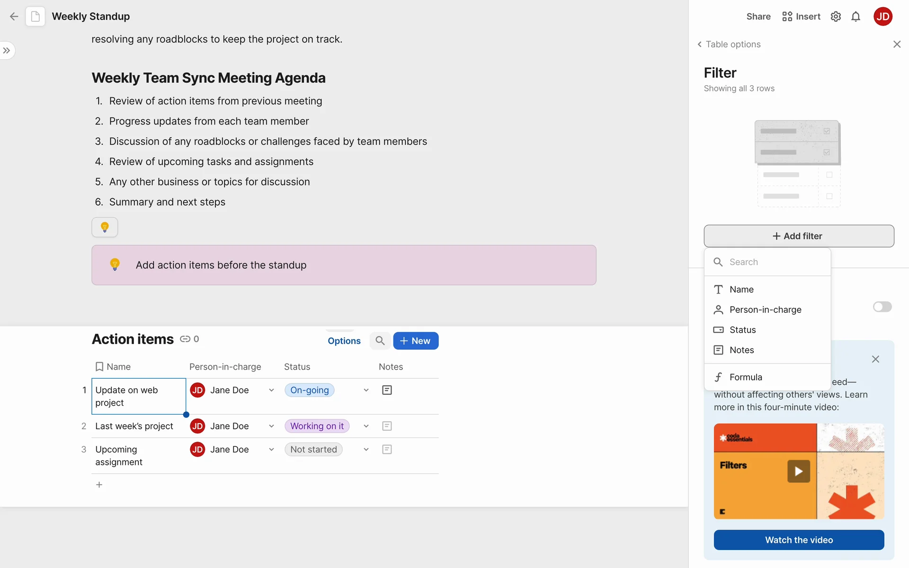The width and height of the screenshot is (909, 568).
Task: Select Status in the filter column list
Action: coord(742,330)
